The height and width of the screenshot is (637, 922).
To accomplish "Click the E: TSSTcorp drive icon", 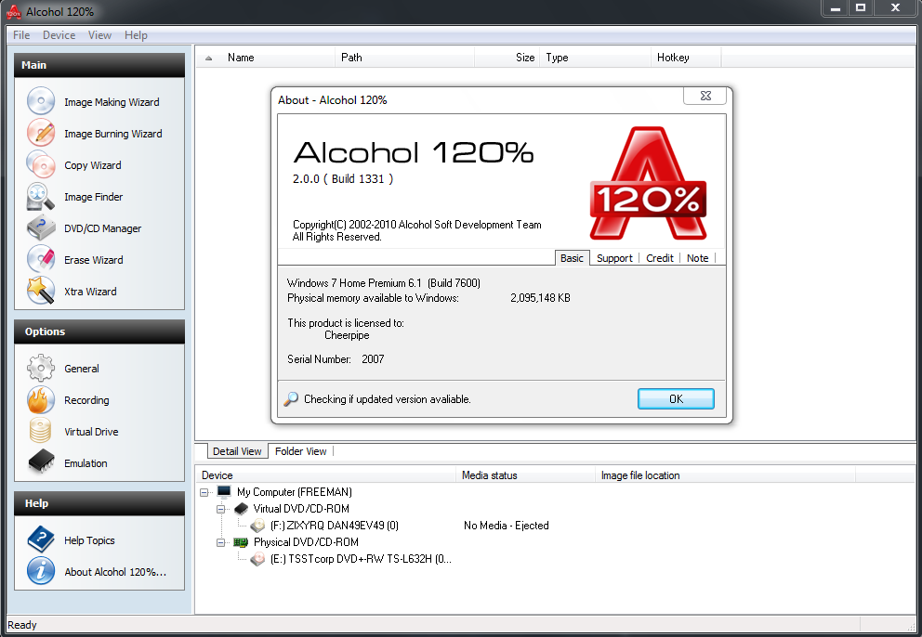I will pyautogui.click(x=257, y=559).
